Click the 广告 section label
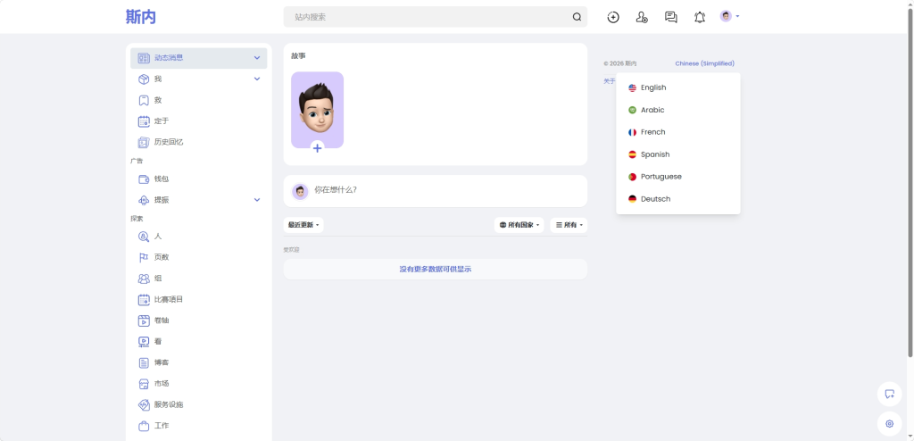The height and width of the screenshot is (441, 914). (137, 161)
